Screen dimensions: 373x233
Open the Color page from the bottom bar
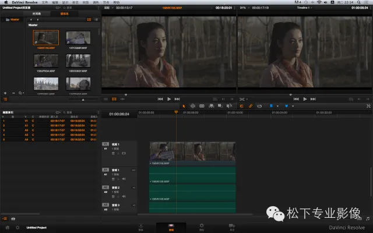(202, 227)
